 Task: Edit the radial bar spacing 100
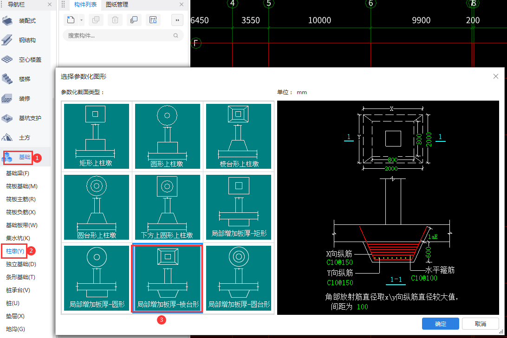[x=363, y=306]
